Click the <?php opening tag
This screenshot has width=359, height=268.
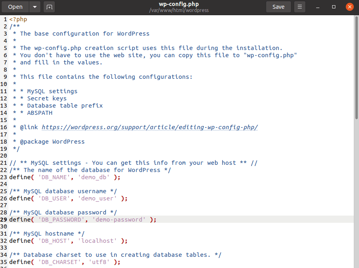click(18, 19)
